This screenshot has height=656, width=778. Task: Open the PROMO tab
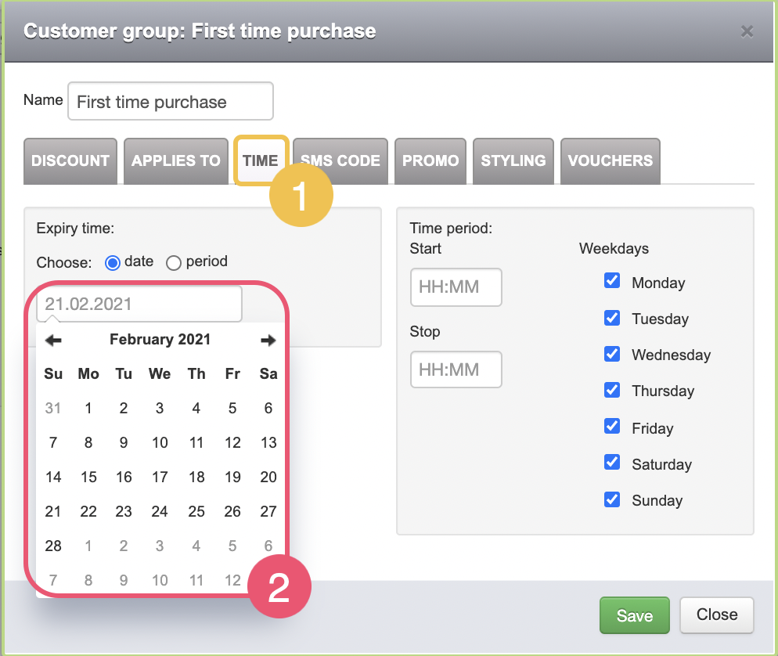[x=430, y=161]
